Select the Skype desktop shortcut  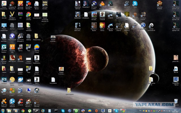click(135, 4)
